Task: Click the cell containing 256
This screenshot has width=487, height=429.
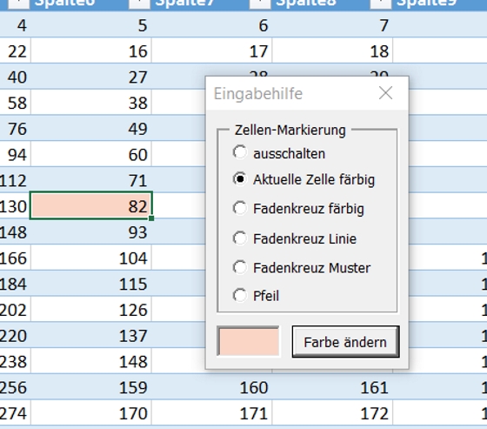Action: (x=16, y=386)
